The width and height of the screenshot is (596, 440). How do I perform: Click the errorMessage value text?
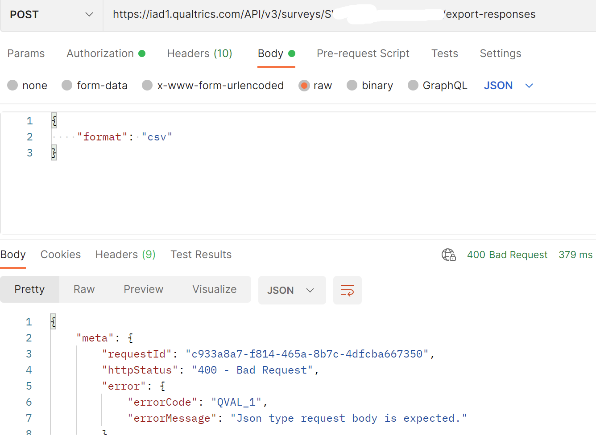349,418
